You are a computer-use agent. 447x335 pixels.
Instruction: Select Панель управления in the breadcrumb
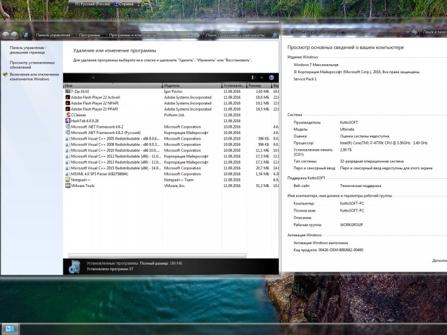(x=53, y=35)
